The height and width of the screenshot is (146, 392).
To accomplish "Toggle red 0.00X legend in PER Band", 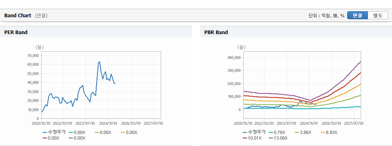I will (51, 138).
